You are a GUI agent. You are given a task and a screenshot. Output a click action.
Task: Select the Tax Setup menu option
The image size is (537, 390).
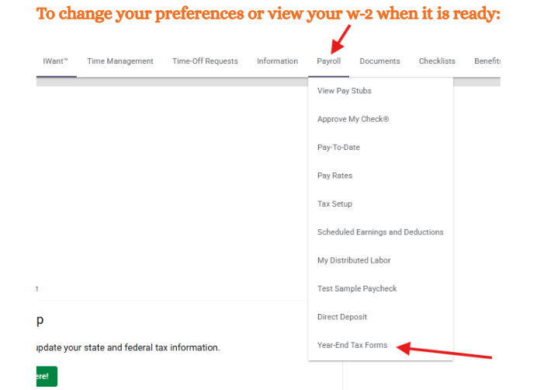pos(334,204)
